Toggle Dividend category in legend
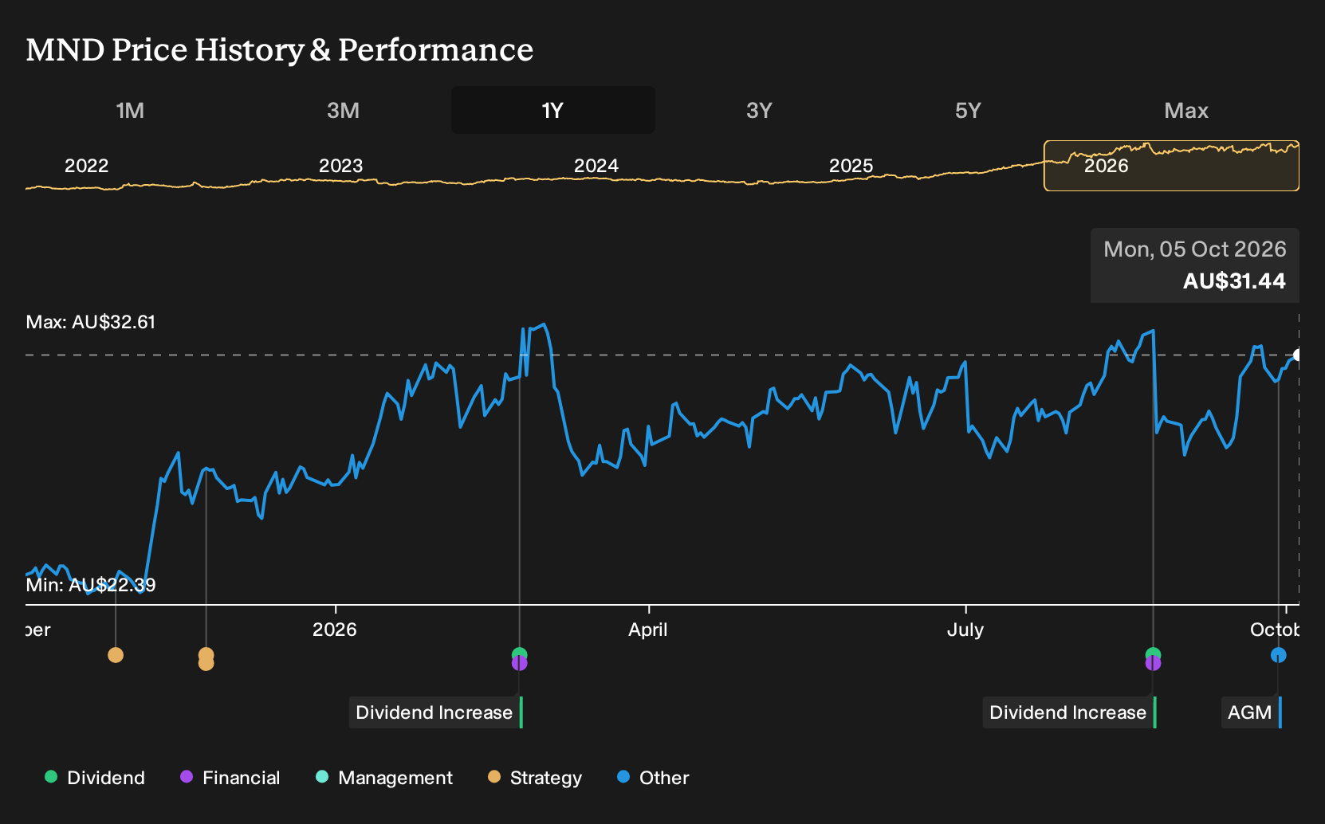The image size is (1325, 824). [x=95, y=778]
